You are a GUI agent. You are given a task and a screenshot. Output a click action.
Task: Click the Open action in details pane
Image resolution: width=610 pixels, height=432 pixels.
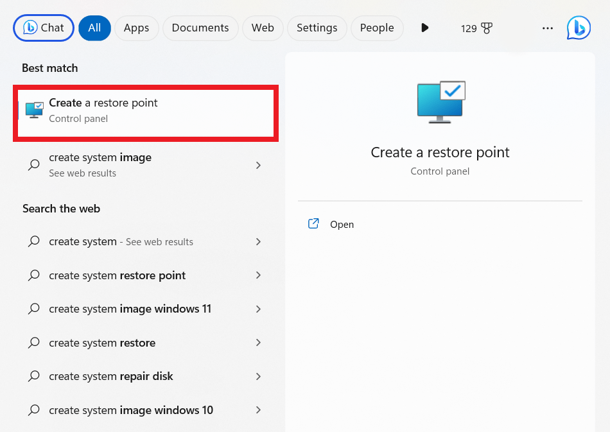pos(342,225)
